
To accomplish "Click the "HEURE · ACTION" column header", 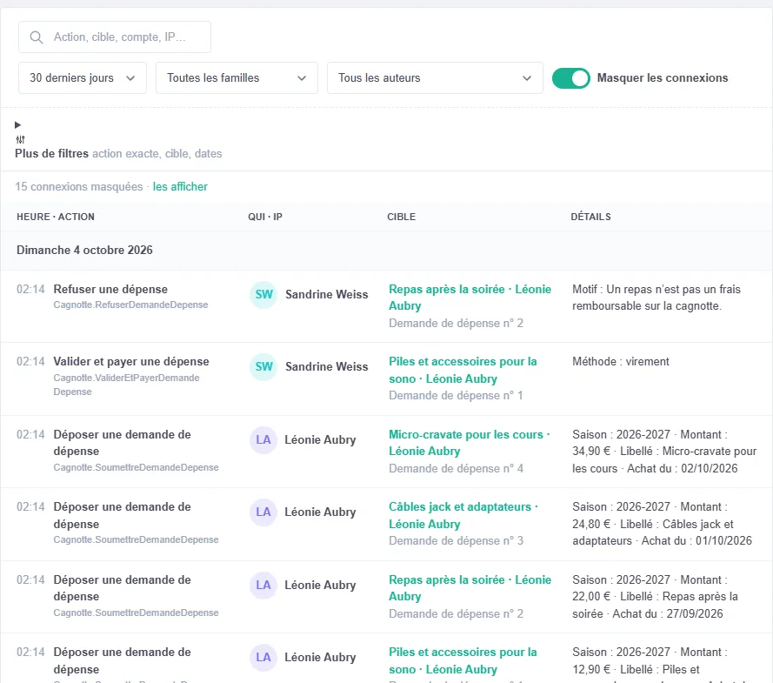I will 56,217.
